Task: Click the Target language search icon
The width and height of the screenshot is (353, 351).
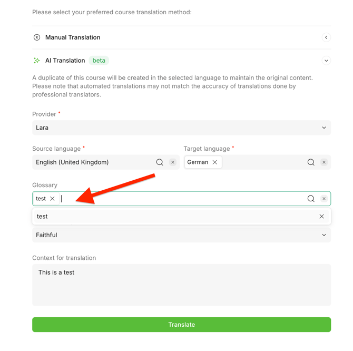Action: point(311,162)
